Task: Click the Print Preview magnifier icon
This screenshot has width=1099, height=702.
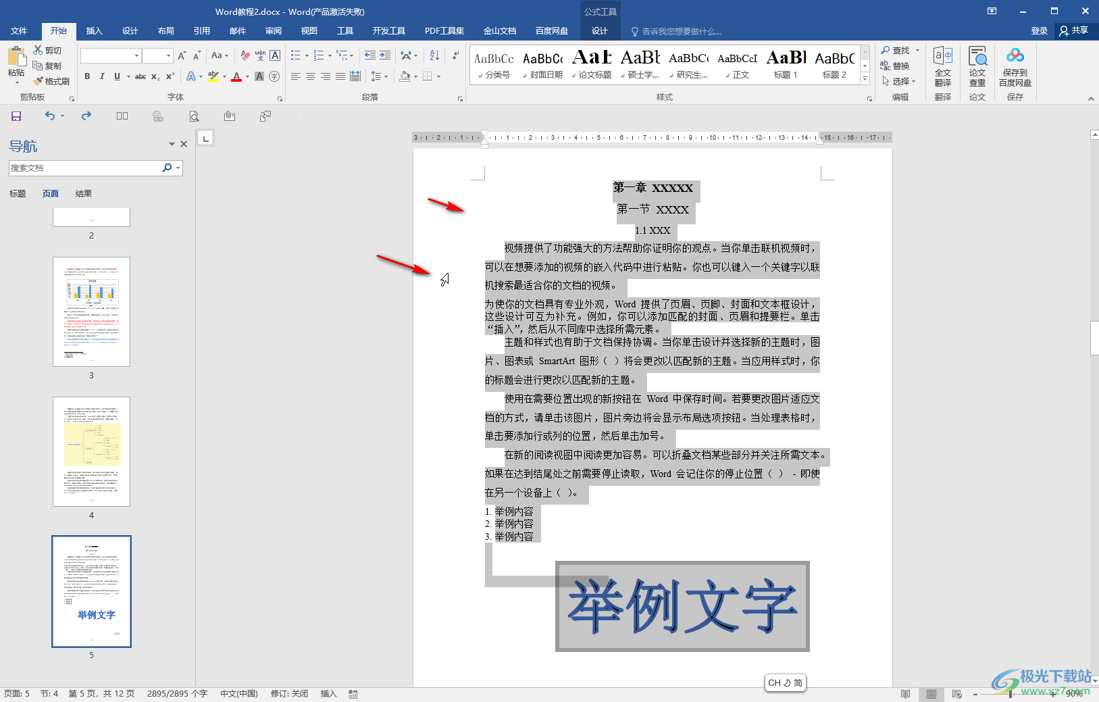Action: (194, 116)
